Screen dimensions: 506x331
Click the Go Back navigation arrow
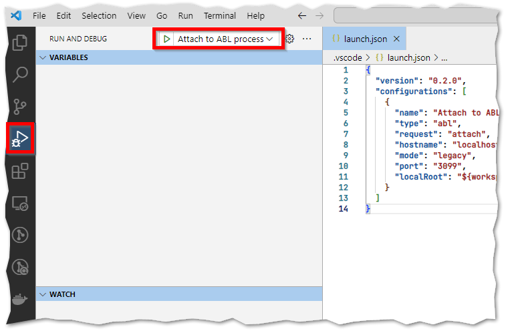tap(302, 15)
